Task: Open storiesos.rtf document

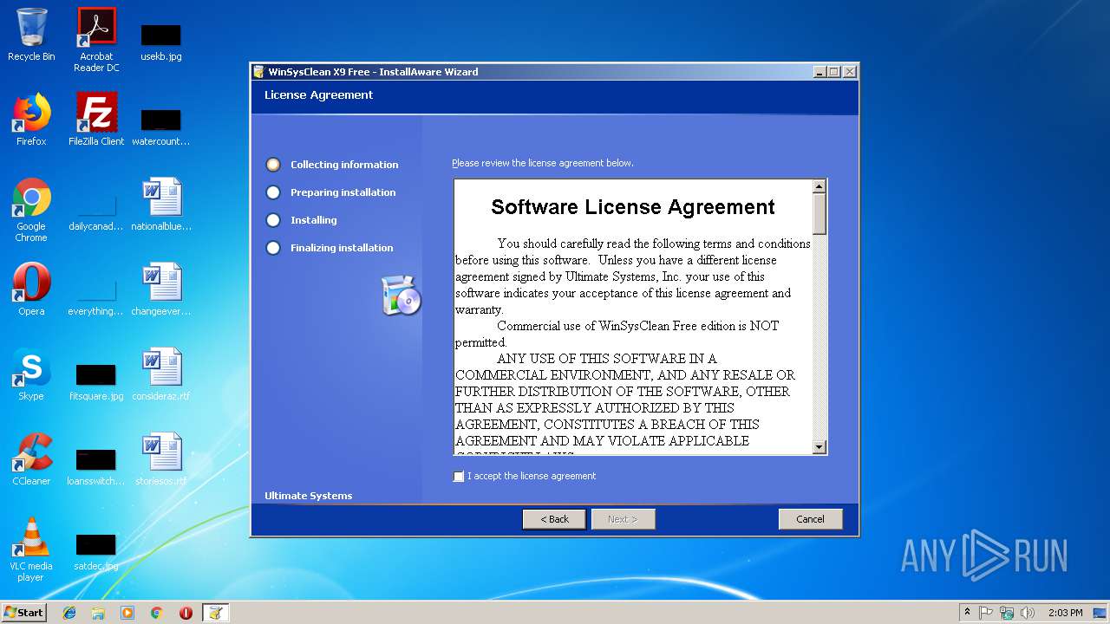Action: click(x=161, y=459)
